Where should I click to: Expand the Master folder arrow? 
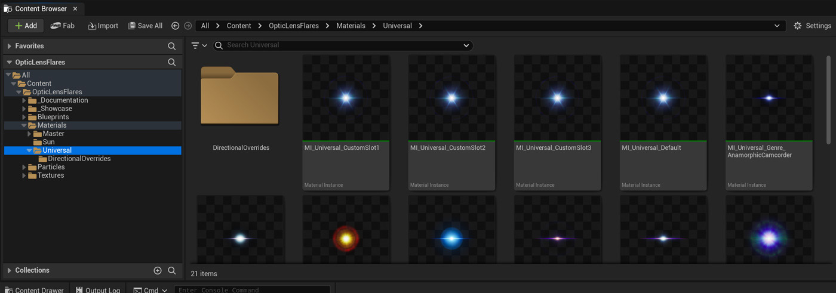pyautogui.click(x=29, y=134)
